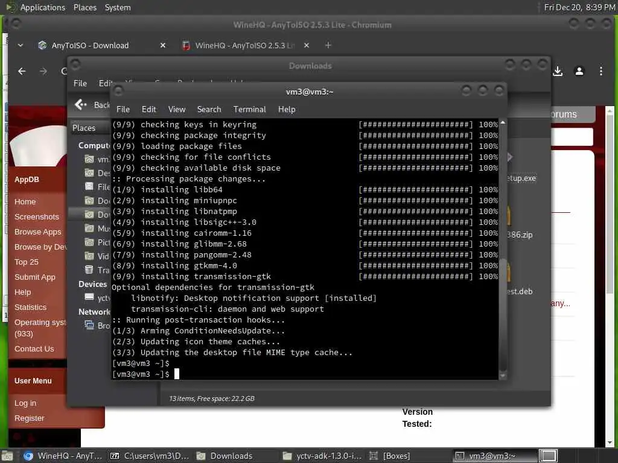
Task: Open the Chromium tab search dropdown arrow
Action: [21, 46]
